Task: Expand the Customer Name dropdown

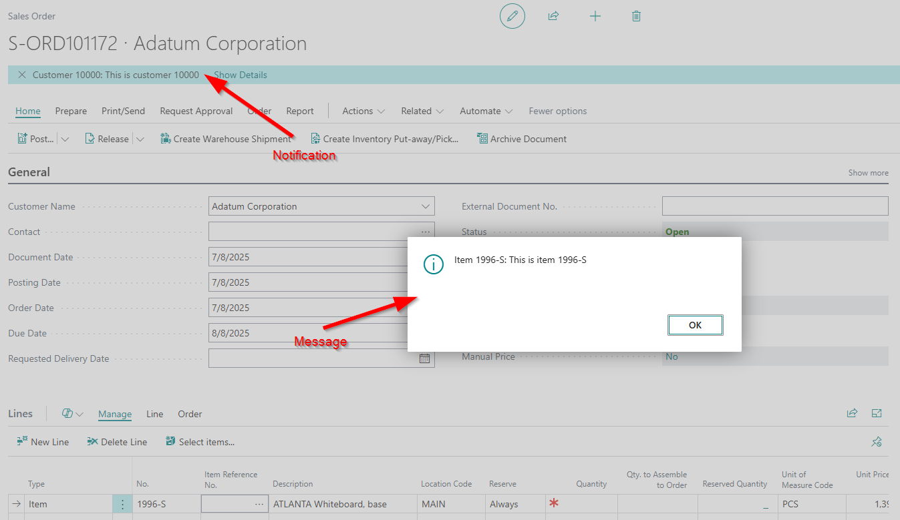Action: tap(426, 206)
